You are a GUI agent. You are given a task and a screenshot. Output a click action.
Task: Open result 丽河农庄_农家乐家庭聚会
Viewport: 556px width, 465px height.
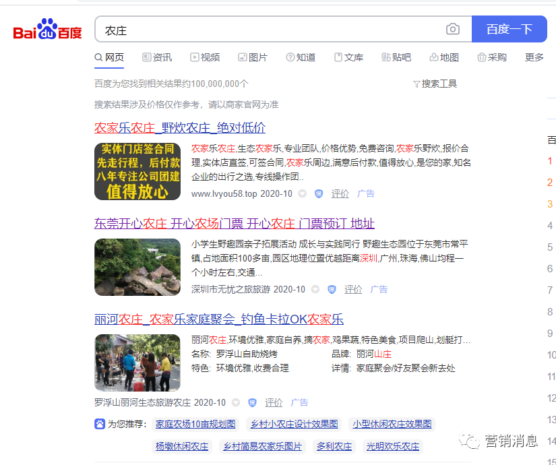219,319
